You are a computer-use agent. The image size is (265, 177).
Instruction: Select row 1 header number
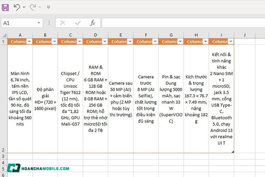[x=3, y=41]
